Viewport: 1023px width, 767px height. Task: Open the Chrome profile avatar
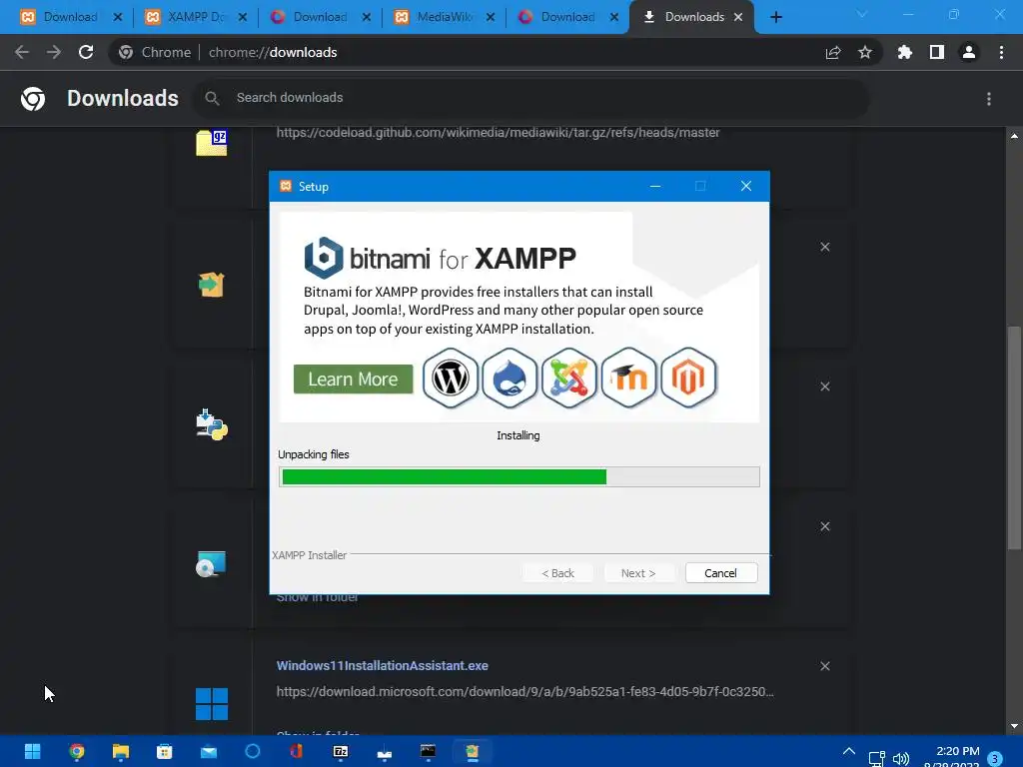tap(969, 52)
